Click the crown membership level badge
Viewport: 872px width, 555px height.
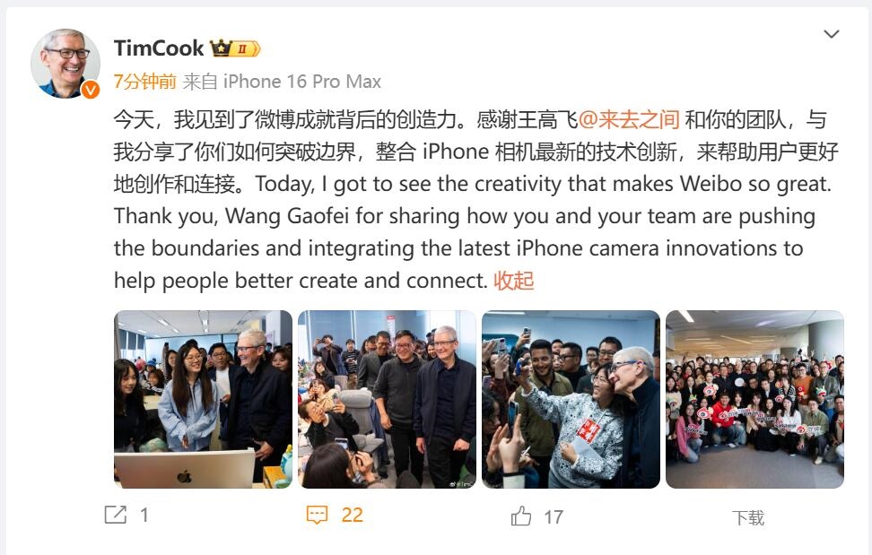click(x=235, y=48)
